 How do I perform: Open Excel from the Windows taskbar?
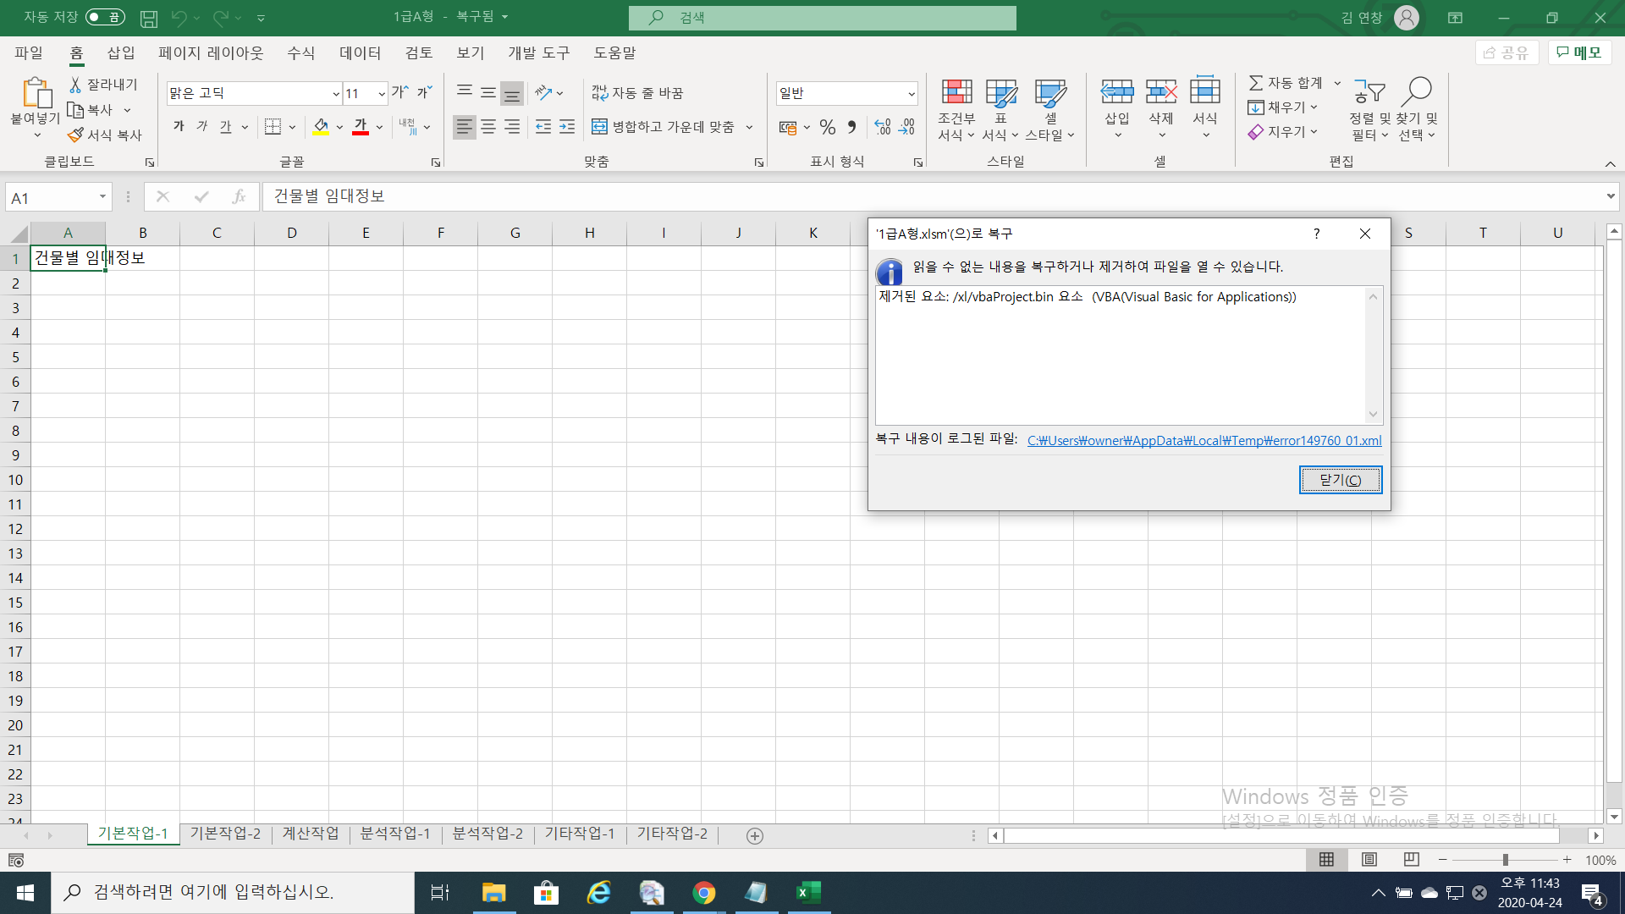808,892
